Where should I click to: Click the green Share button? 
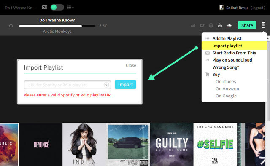click(x=247, y=25)
